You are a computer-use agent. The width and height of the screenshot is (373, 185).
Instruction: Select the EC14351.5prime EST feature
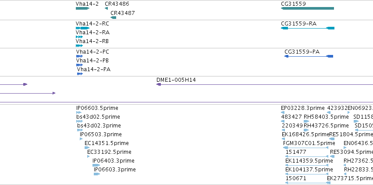click(87, 148)
